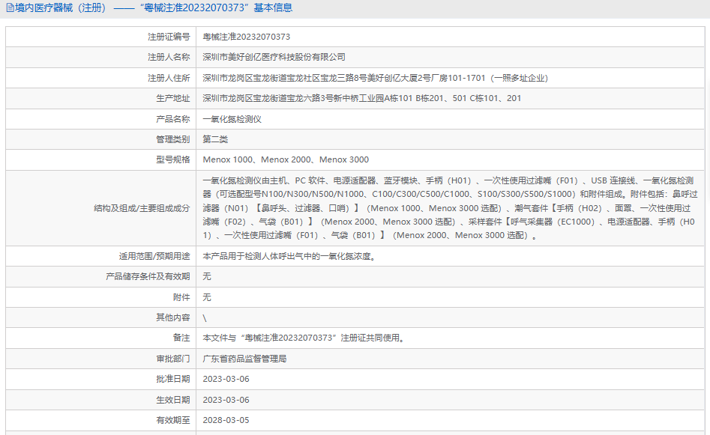Click the title text '粤械注准20232070373 基本信息'
Screen dimensions: 710x435
click(x=216, y=8)
